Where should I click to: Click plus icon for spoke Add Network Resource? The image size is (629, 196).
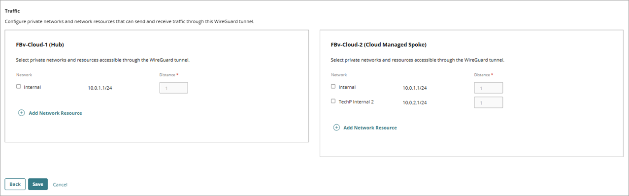click(x=336, y=128)
